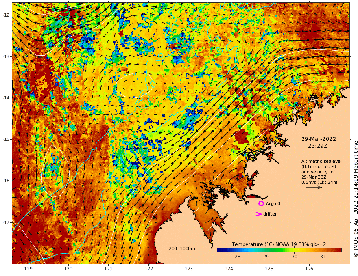Click the latitude axis label -14
Image resolution: width=358 pixels, height=276 pixels.
click(6, 98)
